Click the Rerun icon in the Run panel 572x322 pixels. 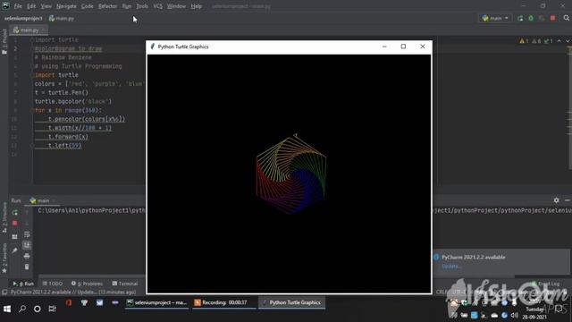pos(14,213)
